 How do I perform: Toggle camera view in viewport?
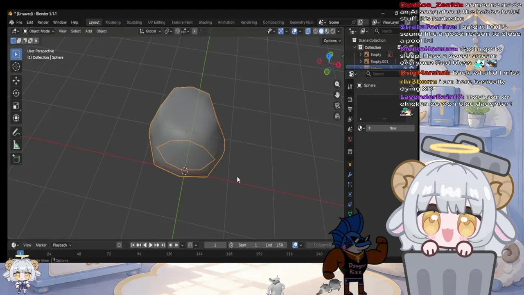(x=337, y=105)
